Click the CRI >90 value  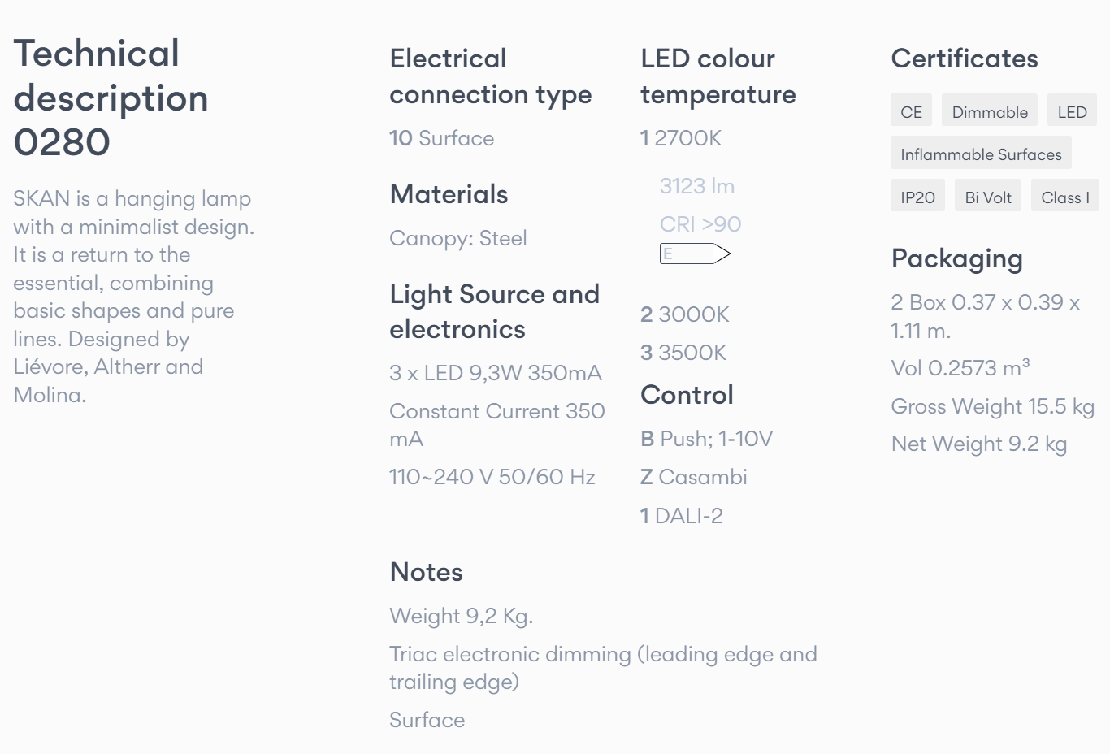[700, 224]
